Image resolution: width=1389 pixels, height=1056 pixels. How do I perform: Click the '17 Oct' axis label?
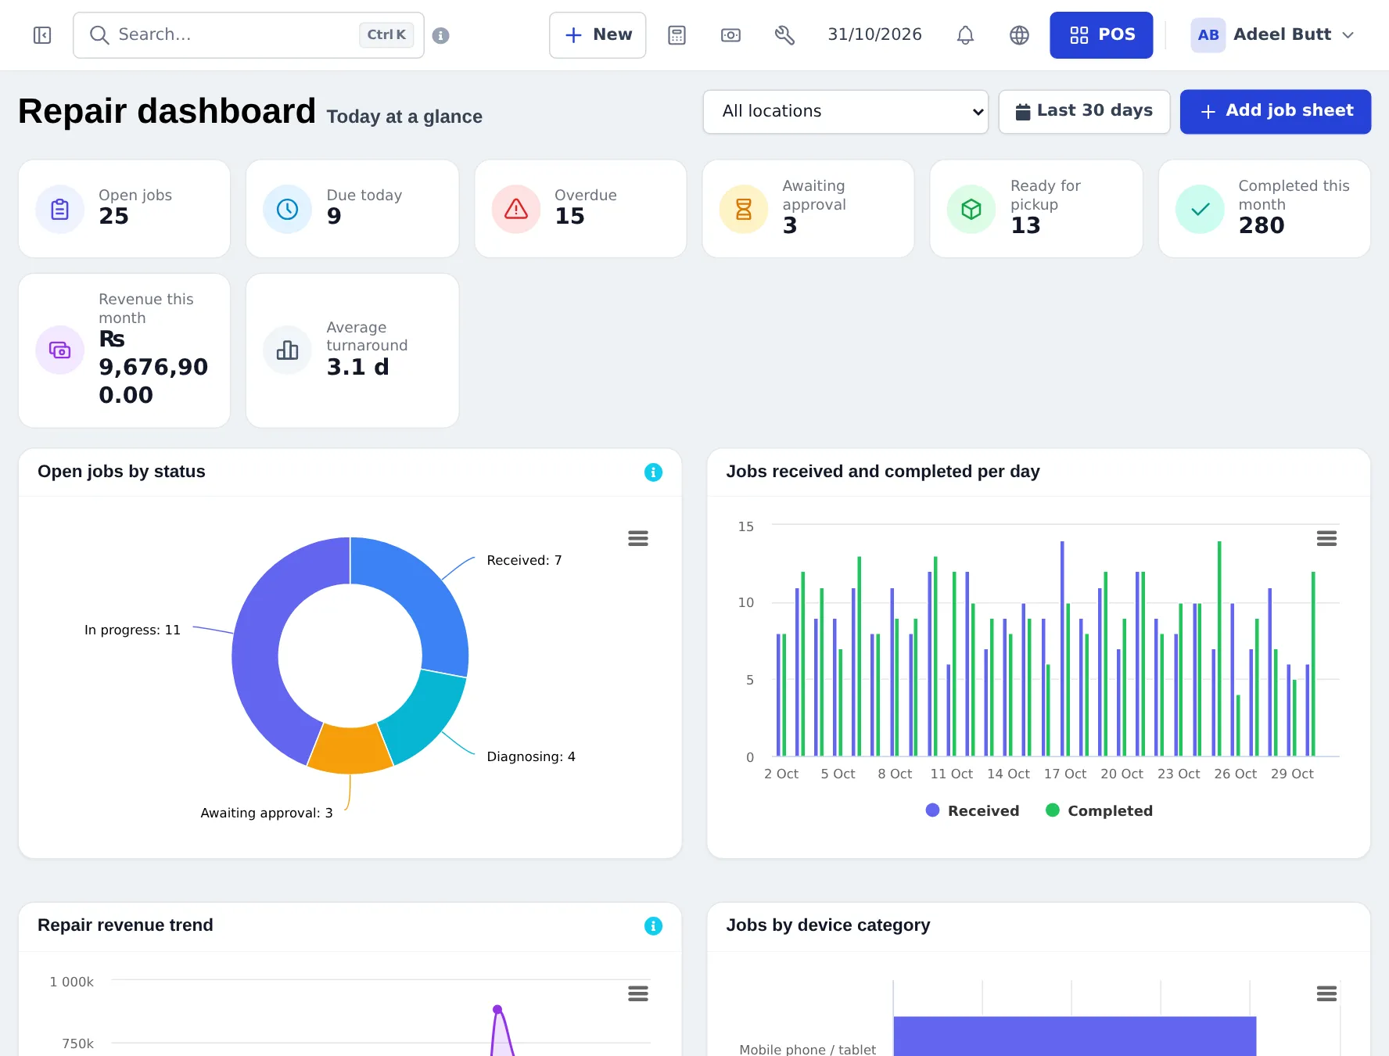click(1065, 774)
